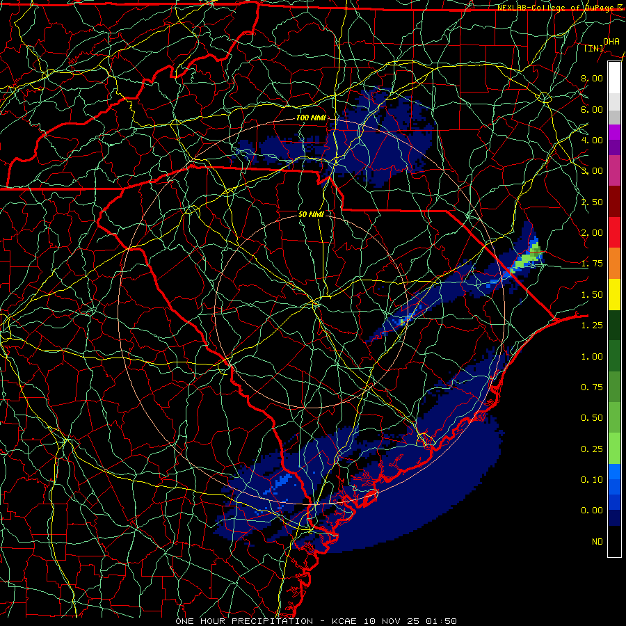This screenshot has height=626, width=626.
Task: Click the 0.50 legend value
Action: [x=592, y=418]
